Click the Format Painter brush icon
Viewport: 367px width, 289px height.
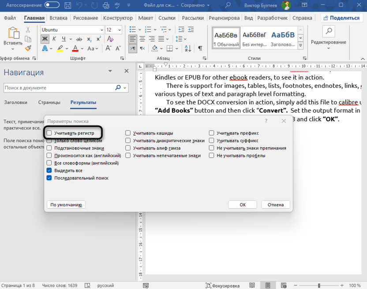tap(28, 48)
